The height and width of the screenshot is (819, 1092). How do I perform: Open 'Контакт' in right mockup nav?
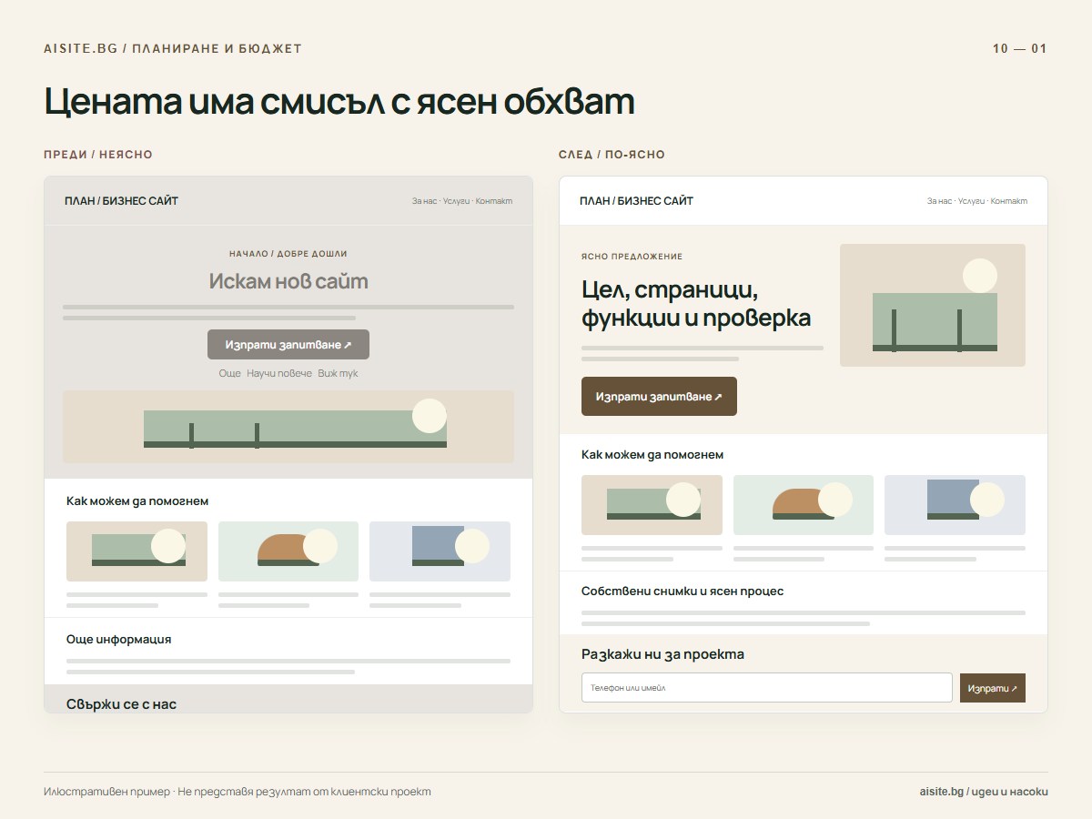click(1009, 201)
